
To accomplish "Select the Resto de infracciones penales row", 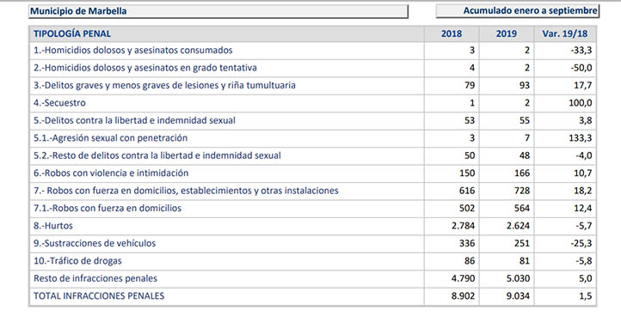I will tap(312, 278).
